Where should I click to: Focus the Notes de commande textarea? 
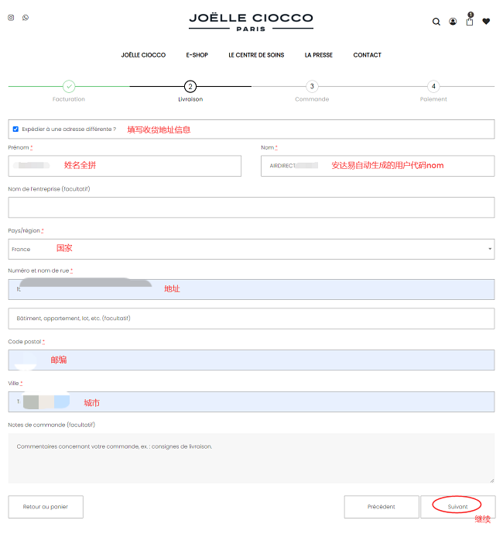(251, 458)
